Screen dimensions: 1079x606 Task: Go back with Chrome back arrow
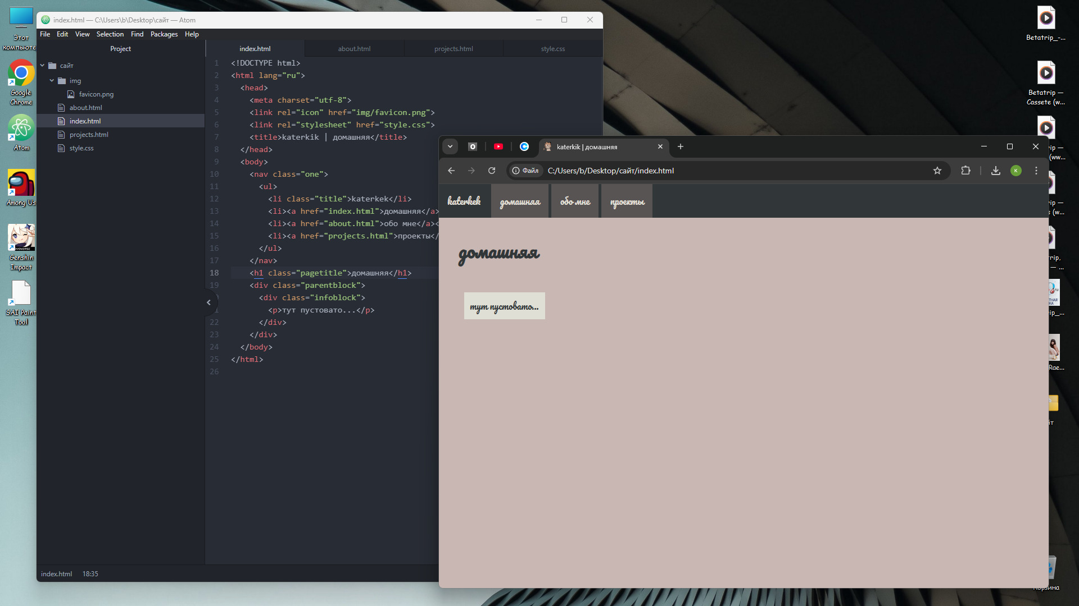point(451,171)
